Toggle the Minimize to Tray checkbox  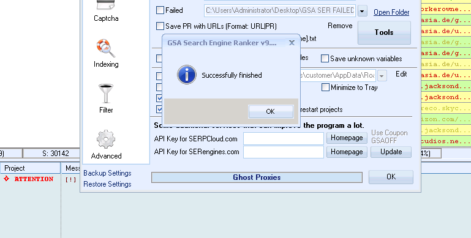click(325, 87)
